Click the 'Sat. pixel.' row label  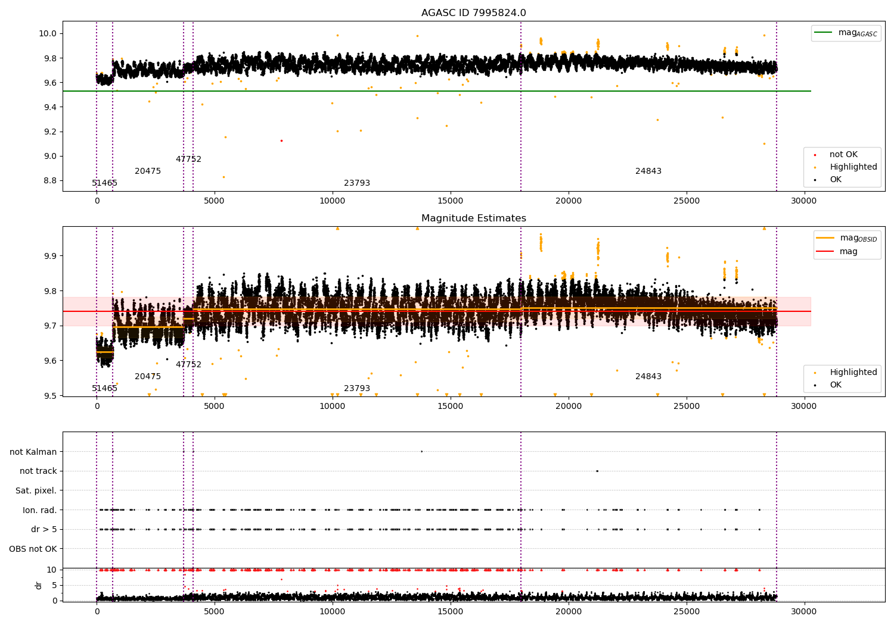click(36, 491)
